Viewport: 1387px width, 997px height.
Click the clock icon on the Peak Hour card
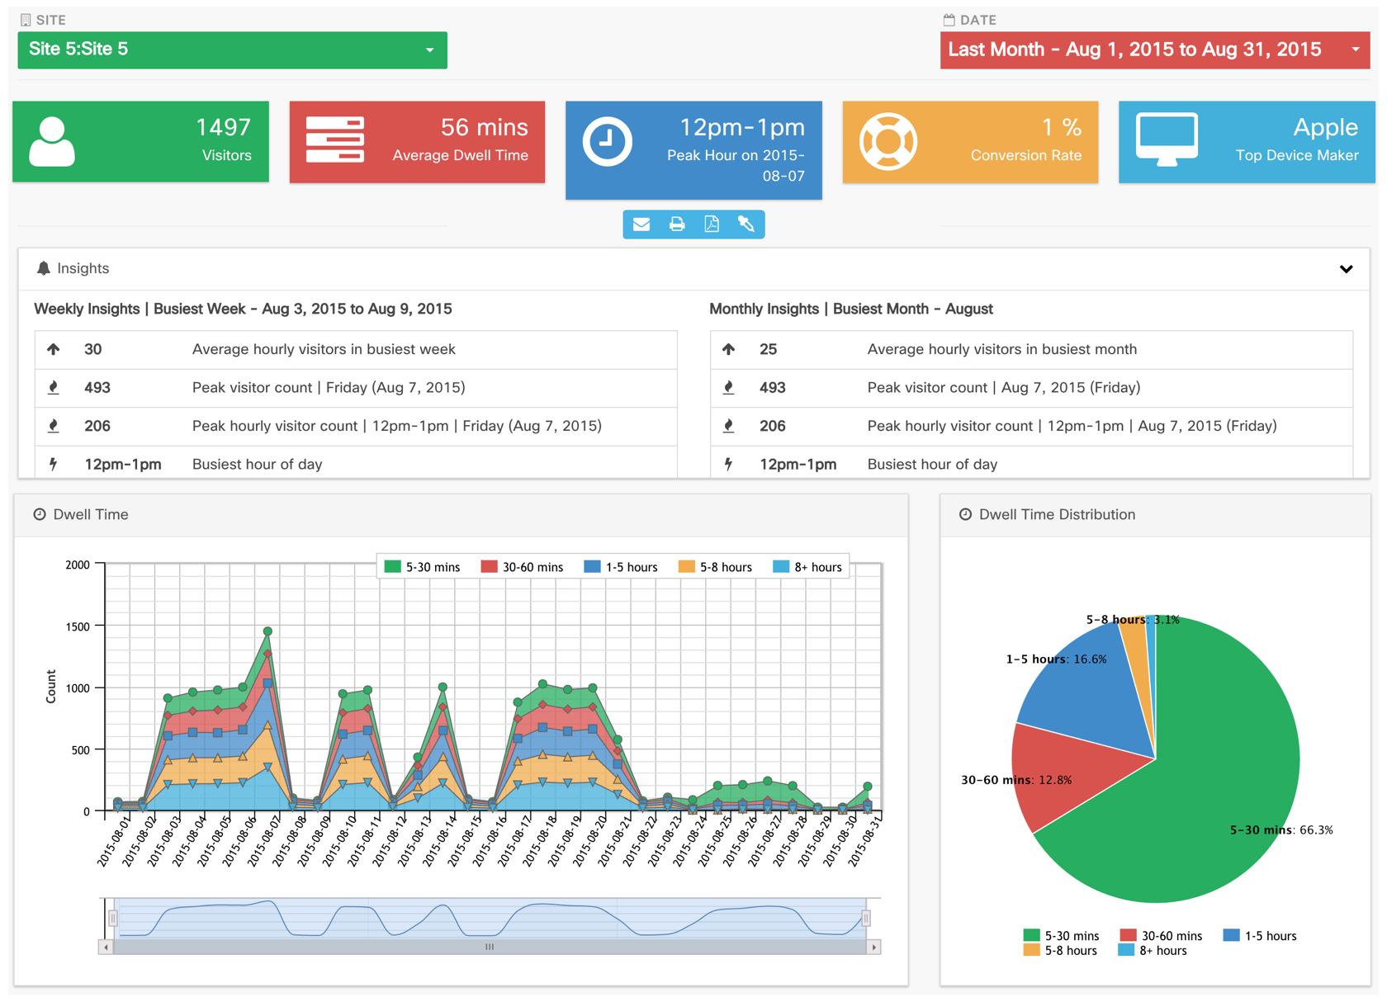[608, 139]
